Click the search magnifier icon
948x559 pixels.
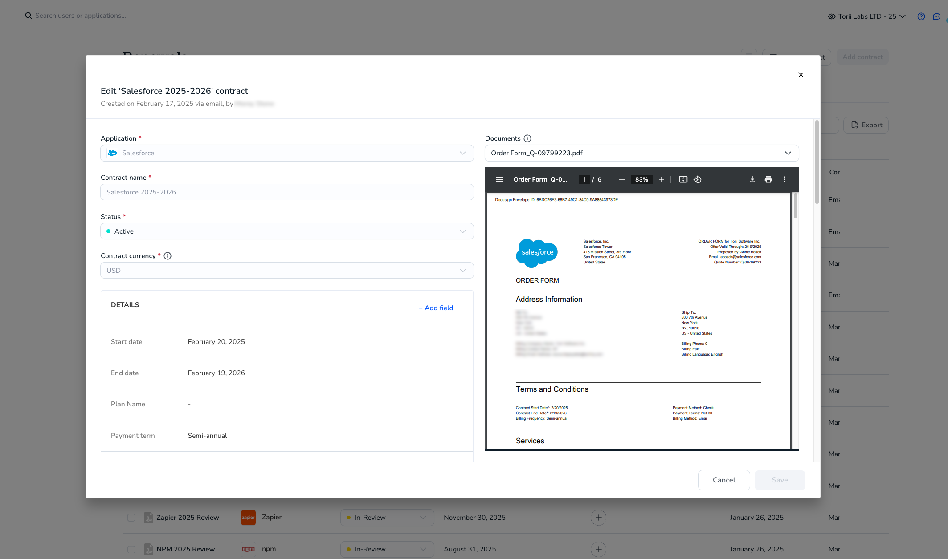click(x=29, y=16)
